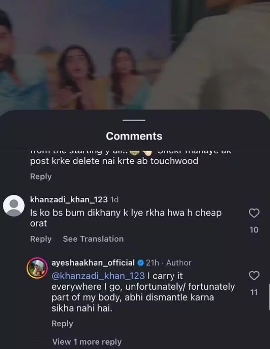The height and width of the screenshot is (349, 270).
Task: Reply to ayeshaakhan_official's author comment
Action: [x=62, y=324]
